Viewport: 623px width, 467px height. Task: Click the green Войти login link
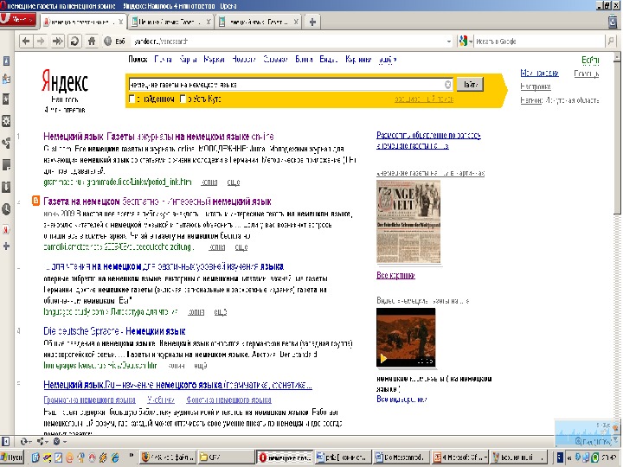click(590, 60)
